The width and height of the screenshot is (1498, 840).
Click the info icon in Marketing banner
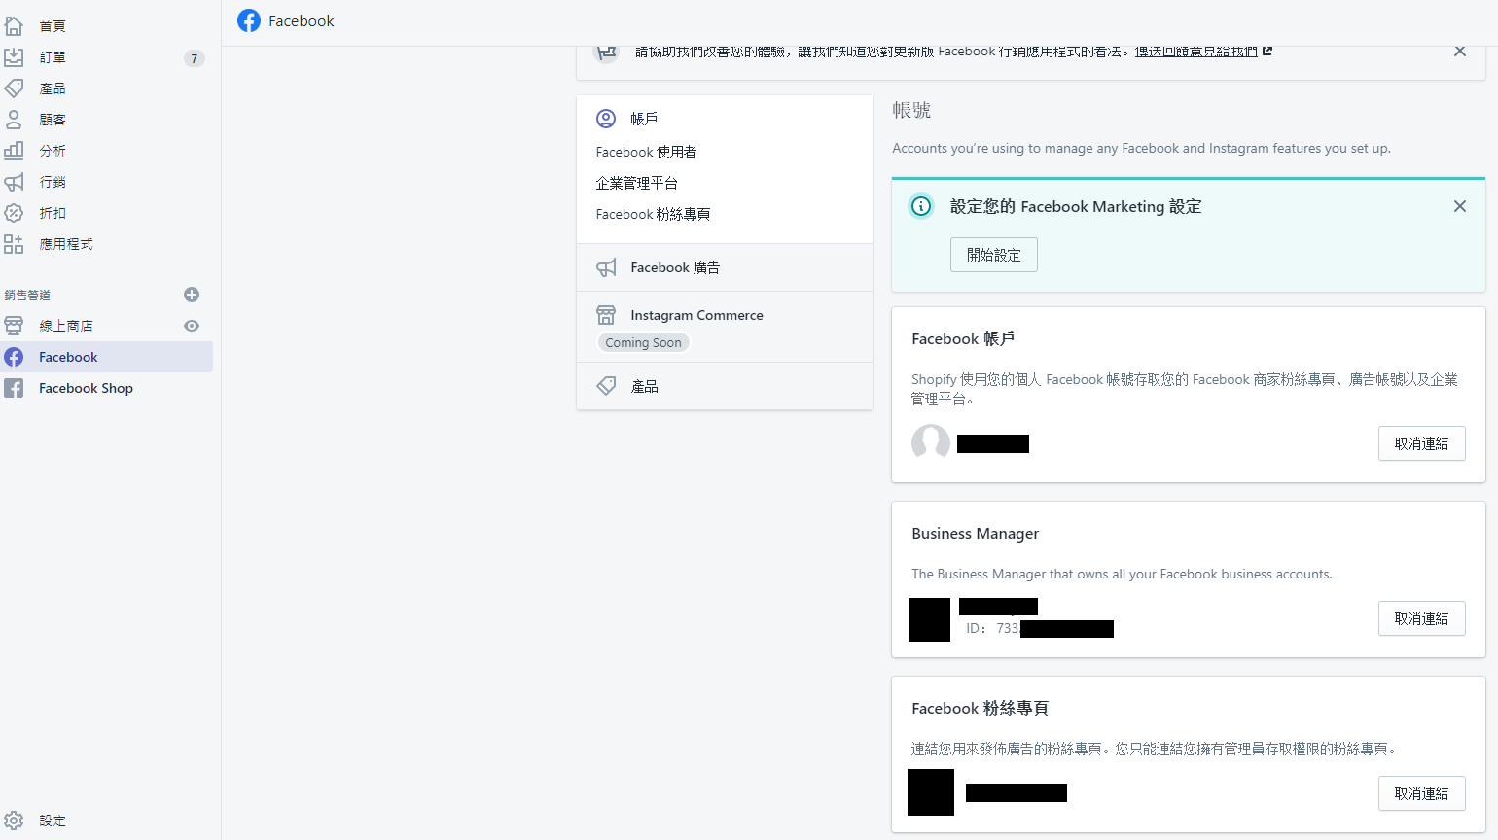click(921, 206)
